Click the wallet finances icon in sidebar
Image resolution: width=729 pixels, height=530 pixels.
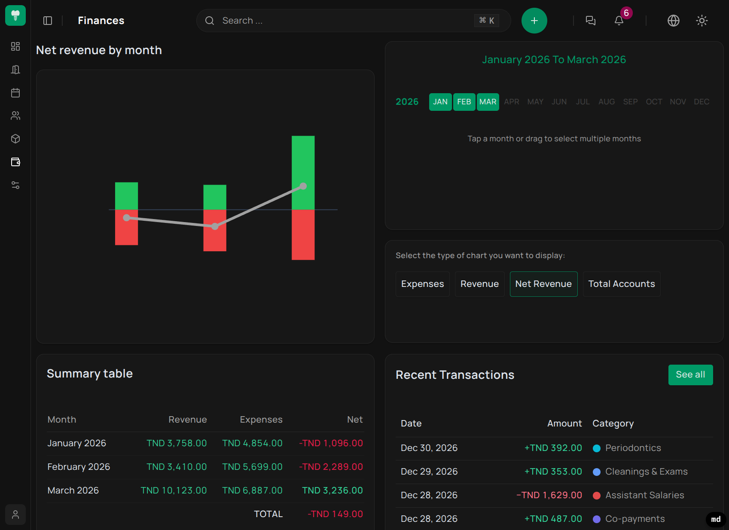click(15, 162)
